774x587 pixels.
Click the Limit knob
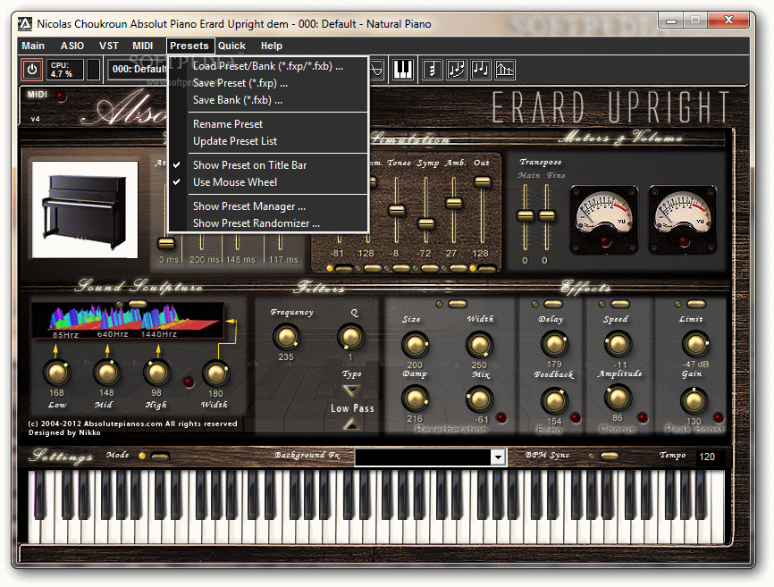point(695,343)
